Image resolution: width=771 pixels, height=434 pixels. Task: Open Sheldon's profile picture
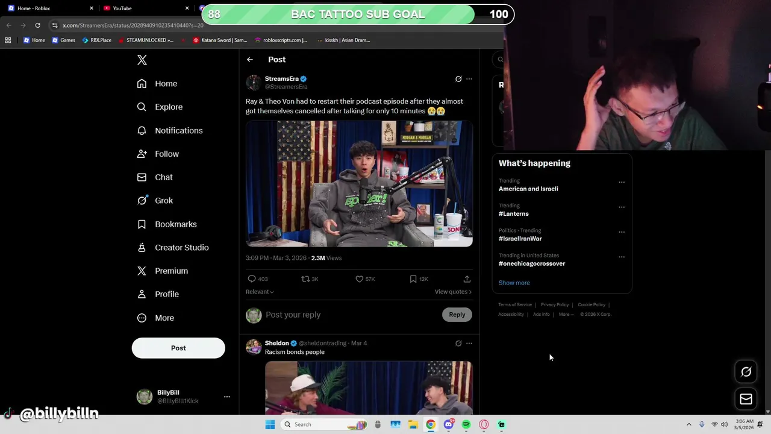click(x=254, y=347)
